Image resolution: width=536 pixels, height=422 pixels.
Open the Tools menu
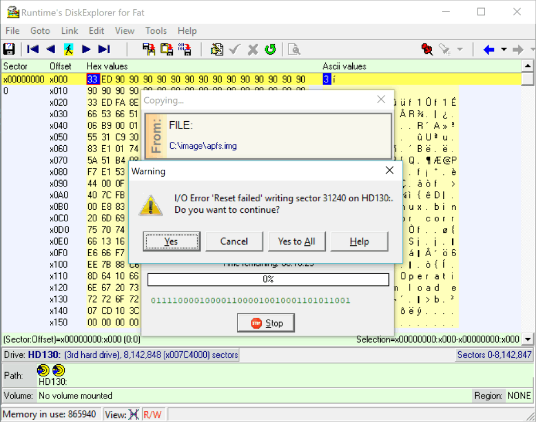156,31
